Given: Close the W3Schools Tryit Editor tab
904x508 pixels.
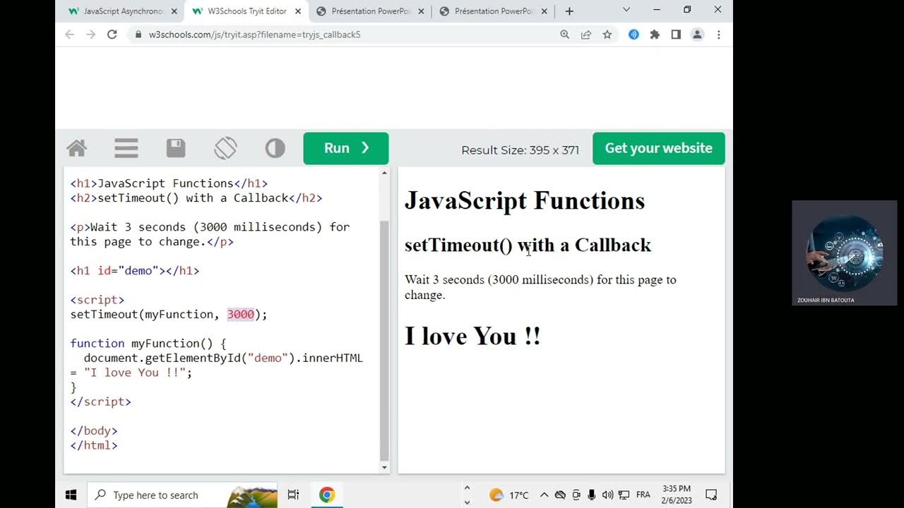Looking at the screenshot, I should pos(298,11).
